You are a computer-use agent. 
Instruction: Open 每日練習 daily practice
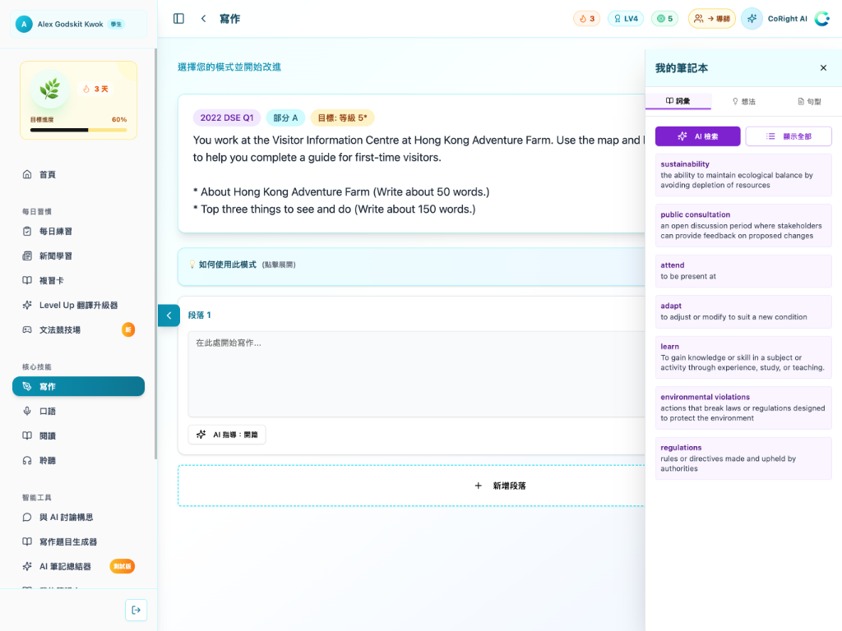pyautogui.click(x=78, y=231)
